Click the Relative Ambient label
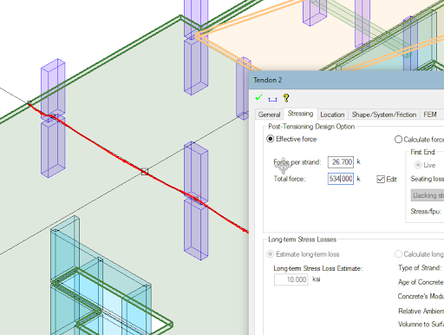The image size is (444, 335). click(x=421, y=311)
